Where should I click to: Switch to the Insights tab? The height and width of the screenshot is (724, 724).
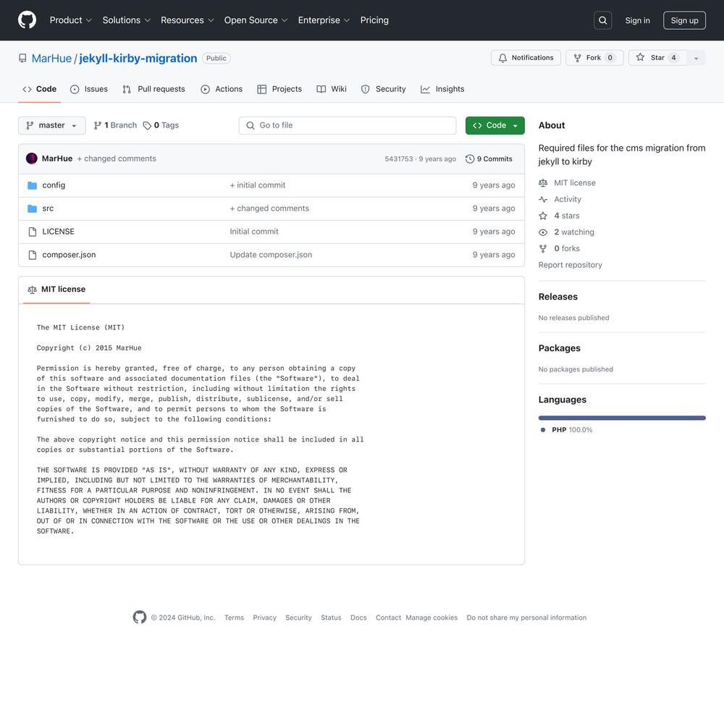pos(442,89)
